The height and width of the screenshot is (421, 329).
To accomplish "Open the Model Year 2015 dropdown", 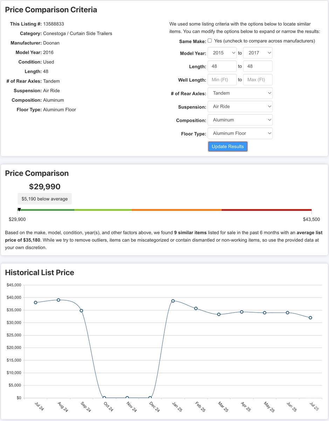I will [x=222, y=53].
